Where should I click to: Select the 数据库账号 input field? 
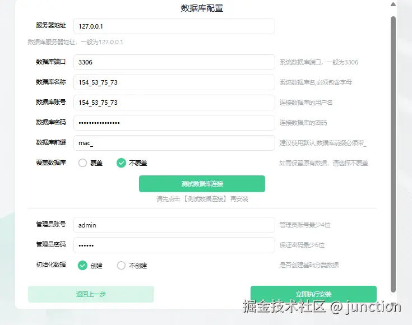pyautogui.click(x=174, y=103)
